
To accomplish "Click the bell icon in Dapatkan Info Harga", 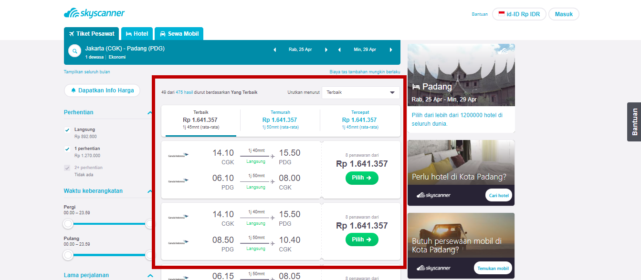I will point(74,90).
